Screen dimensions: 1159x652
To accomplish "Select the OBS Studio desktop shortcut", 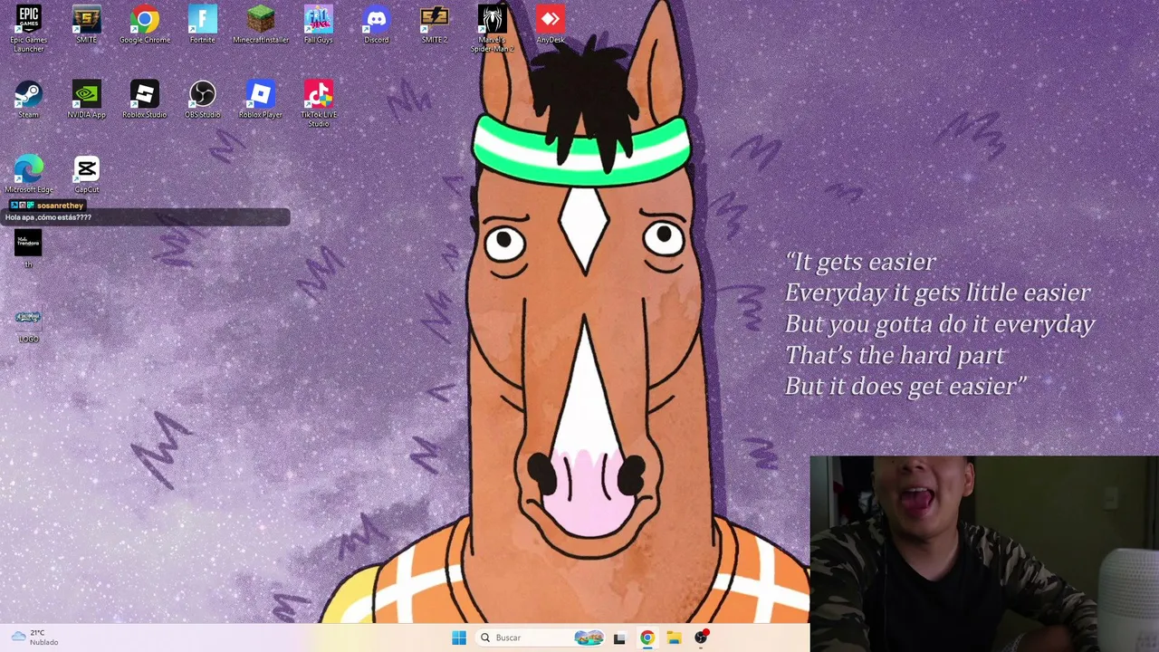I will click(x=203, y=100).
